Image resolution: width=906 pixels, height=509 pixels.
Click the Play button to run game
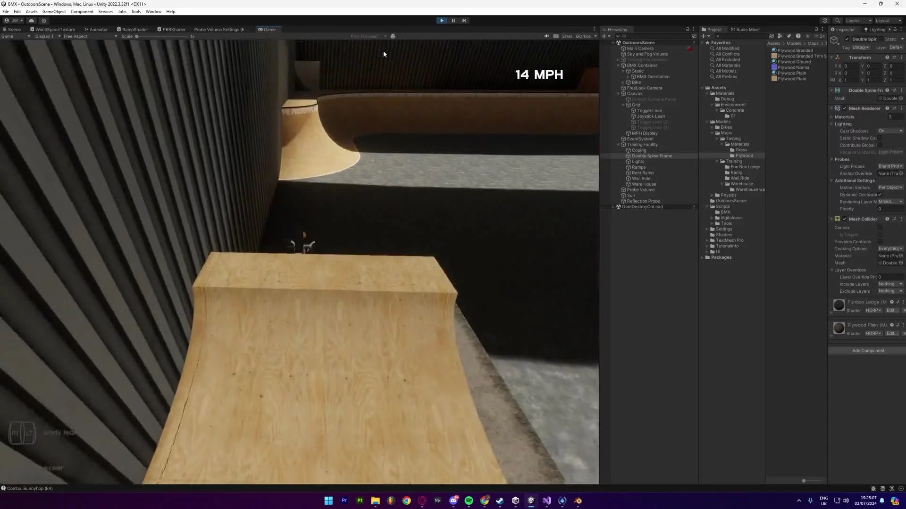442,21
